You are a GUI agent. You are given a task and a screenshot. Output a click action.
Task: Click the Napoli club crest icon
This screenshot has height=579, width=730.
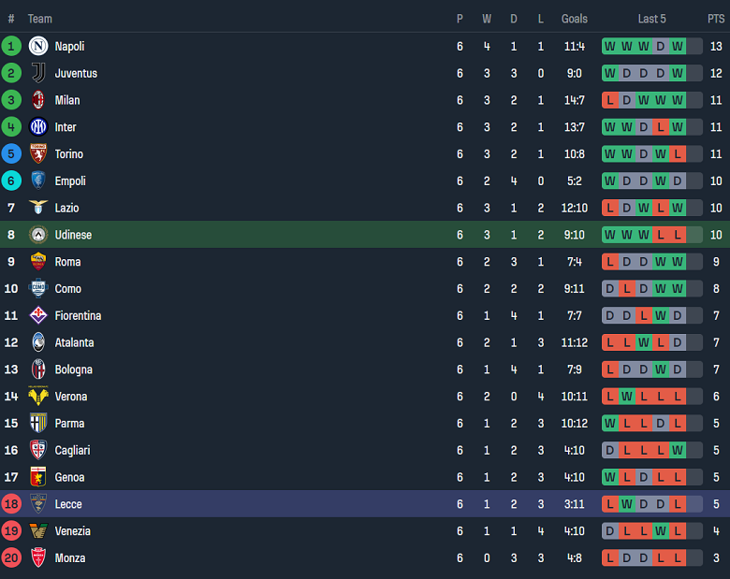click(x=38, y=46)
